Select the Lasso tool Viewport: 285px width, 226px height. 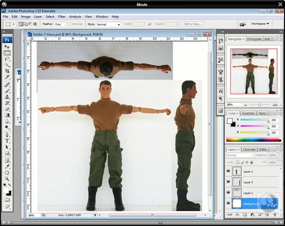(7, 59)
